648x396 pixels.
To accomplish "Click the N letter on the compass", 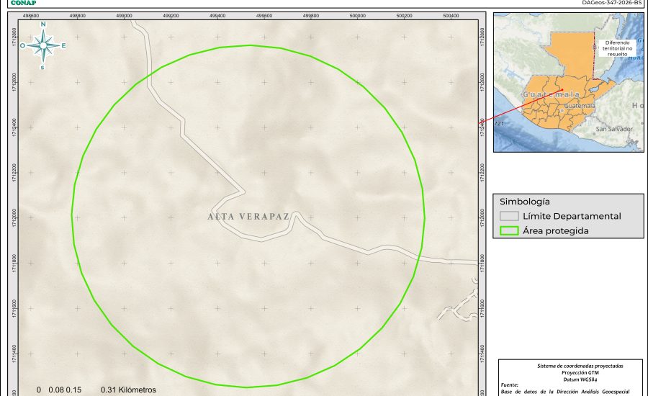I will tap(43, 24).
